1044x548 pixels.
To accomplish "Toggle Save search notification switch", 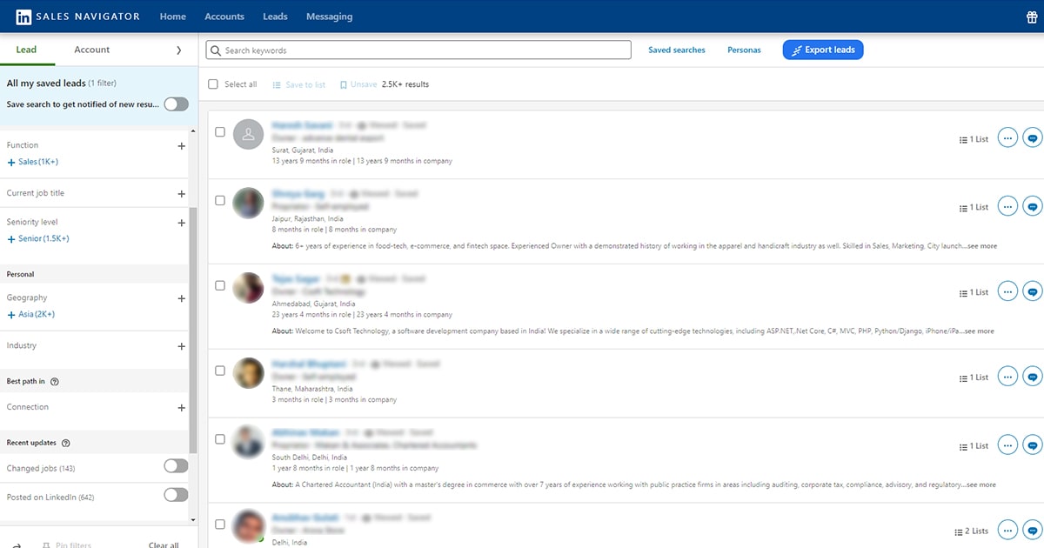I will coord(176,104).
